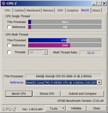This screenshot has width=108, height=113.
Task: Open the SPD tab
Action: [x=60, y=10]
